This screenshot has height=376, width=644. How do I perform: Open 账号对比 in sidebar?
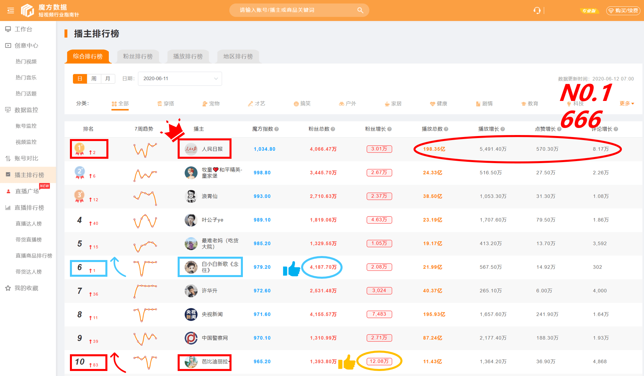[x=26, y=158]
